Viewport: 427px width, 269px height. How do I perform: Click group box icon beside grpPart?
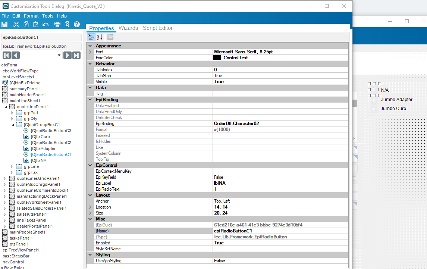click(x=19, y=113)
